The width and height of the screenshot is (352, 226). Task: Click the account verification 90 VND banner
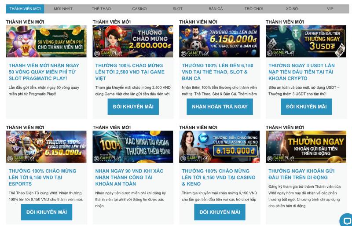pyautogui.click(x=133, y=146)
